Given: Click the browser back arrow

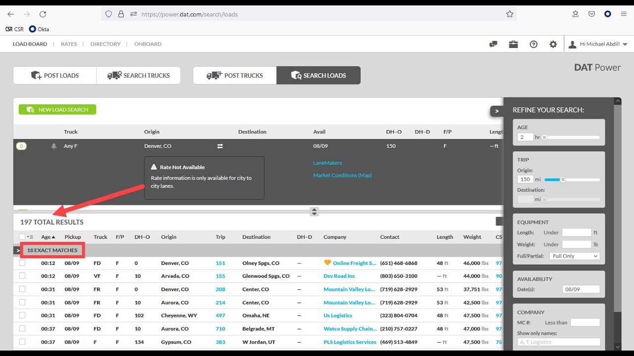Looking at the screenshot, I should [10, 14].
